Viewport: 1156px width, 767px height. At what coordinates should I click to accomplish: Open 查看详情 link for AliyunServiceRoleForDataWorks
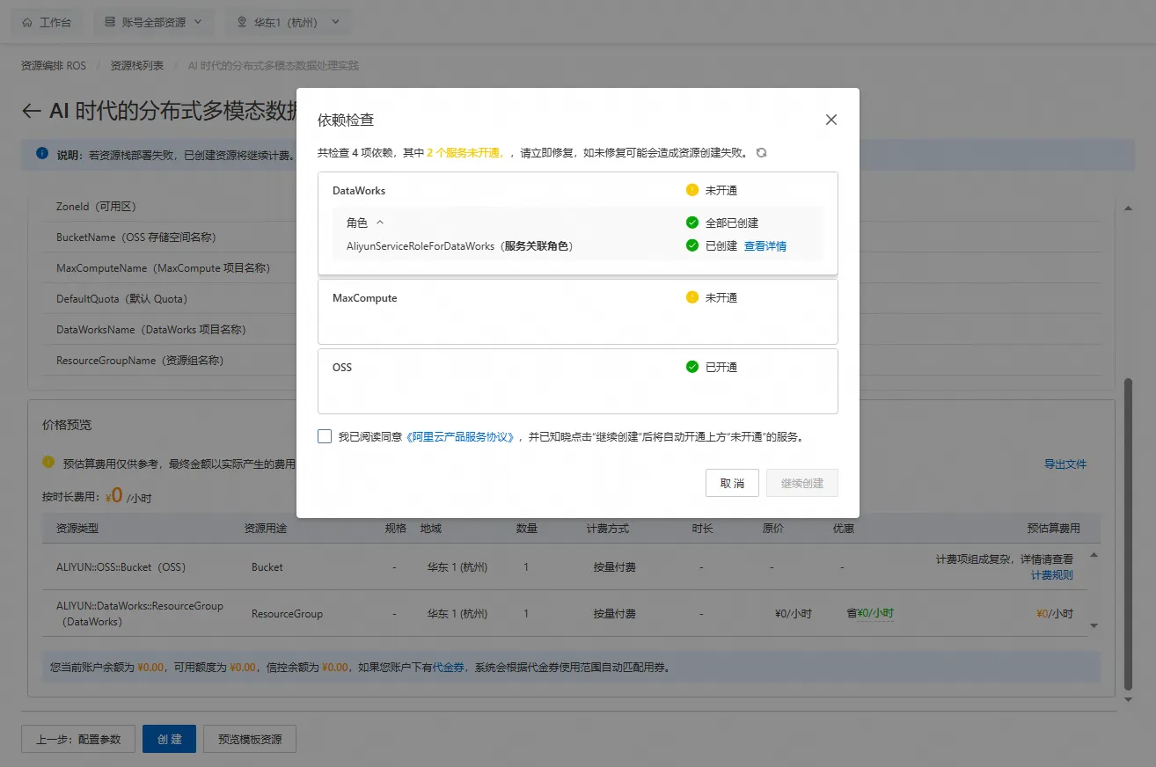[x=765, y=246]
